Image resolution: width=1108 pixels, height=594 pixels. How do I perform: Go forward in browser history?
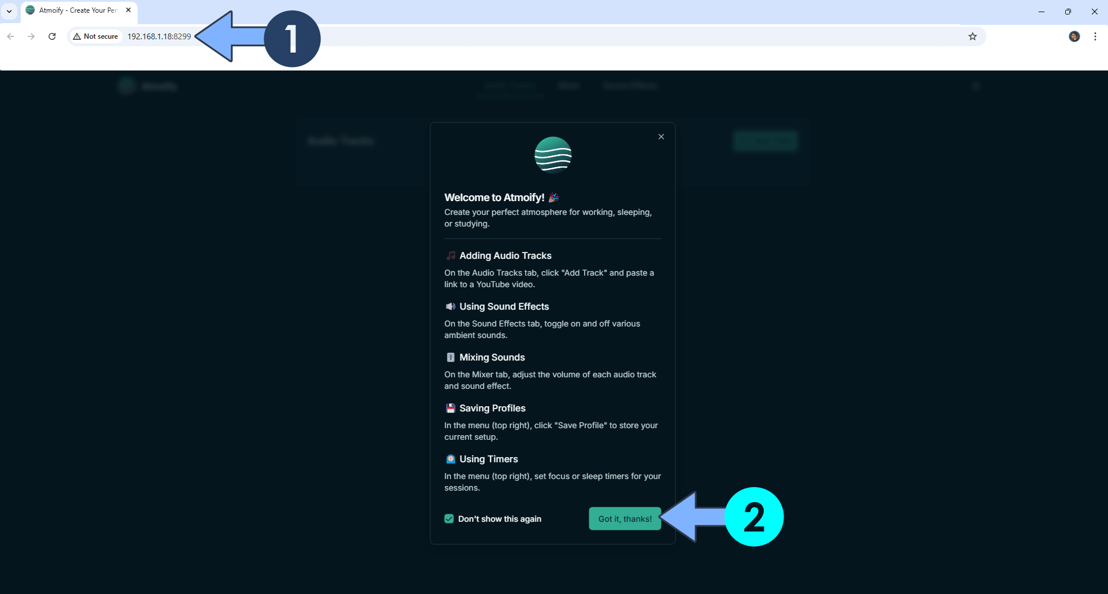31,36
